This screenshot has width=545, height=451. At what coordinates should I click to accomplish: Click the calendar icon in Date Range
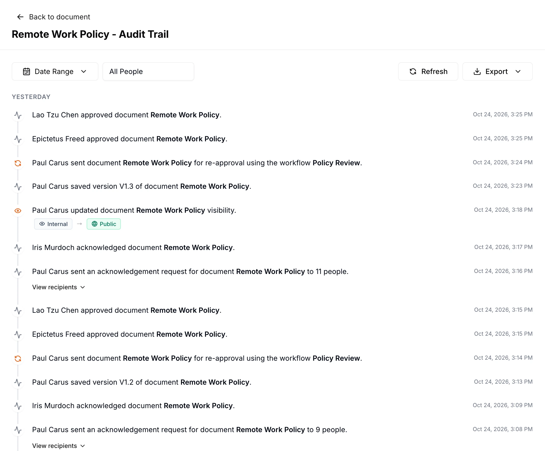point(27,71)
